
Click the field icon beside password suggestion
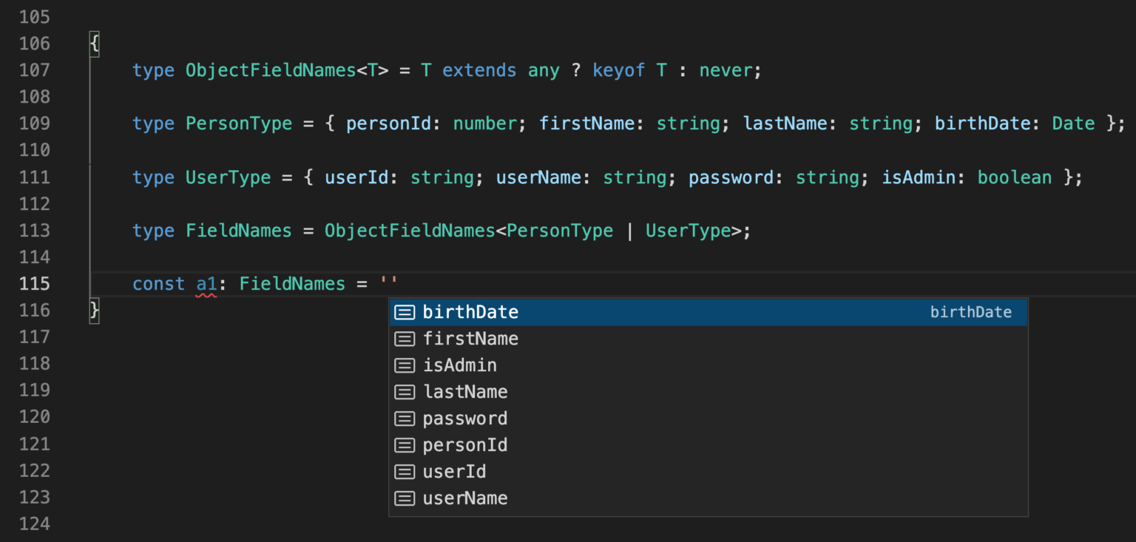[405, 419]
